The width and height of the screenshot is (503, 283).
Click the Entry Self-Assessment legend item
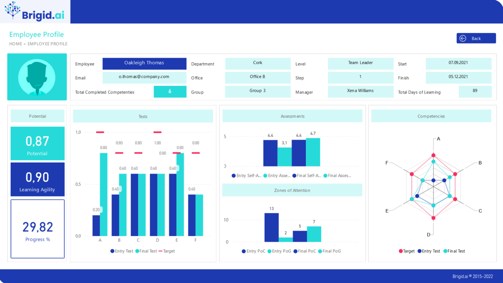click(x=246, y=176)
